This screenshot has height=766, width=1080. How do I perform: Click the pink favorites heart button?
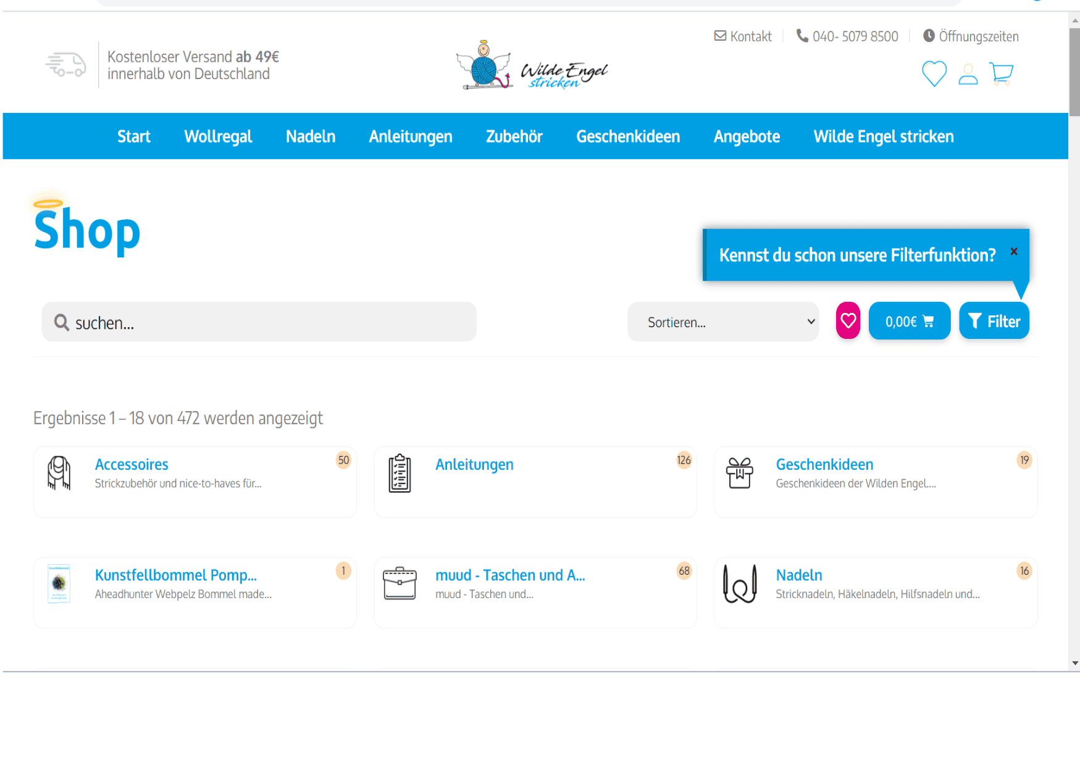pyautogui.click(x=848, y=320)
